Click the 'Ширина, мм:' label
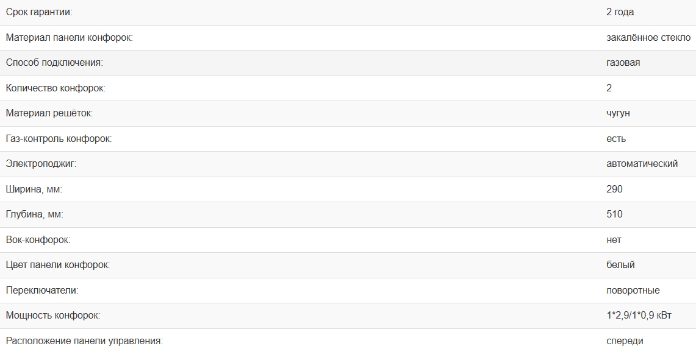The height and width of the screenshot is (360, 696). pos(34,189)
